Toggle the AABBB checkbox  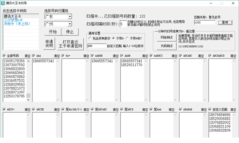click(x=92, y=56)
